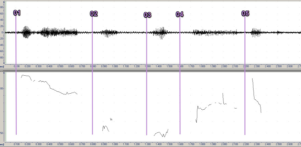
Task: Click the steep pitch drop near 2.300 seconds
Action: (257, 96)
